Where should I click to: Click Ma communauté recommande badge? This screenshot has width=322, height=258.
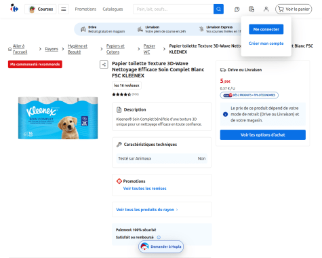[35, 64]
